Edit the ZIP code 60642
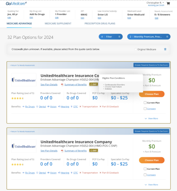Screen dimensions: 177x191 pyautogui.click(x=82, y=18)
